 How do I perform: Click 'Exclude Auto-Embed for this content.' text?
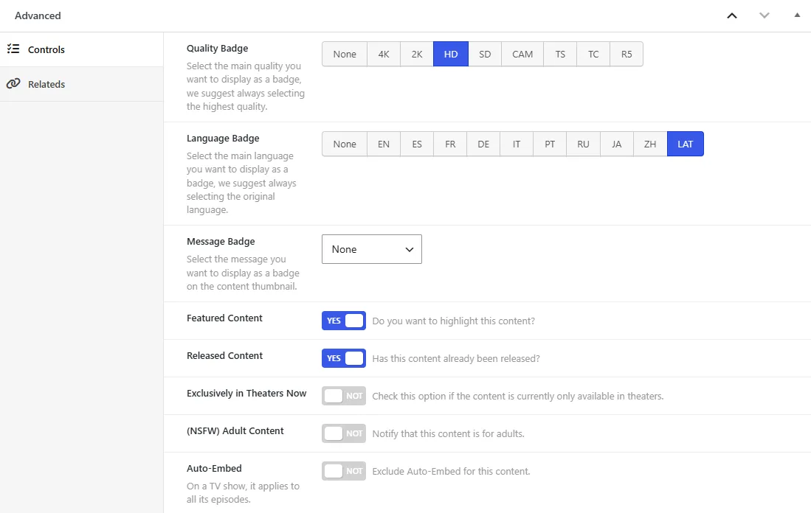(x=451, y=471)
